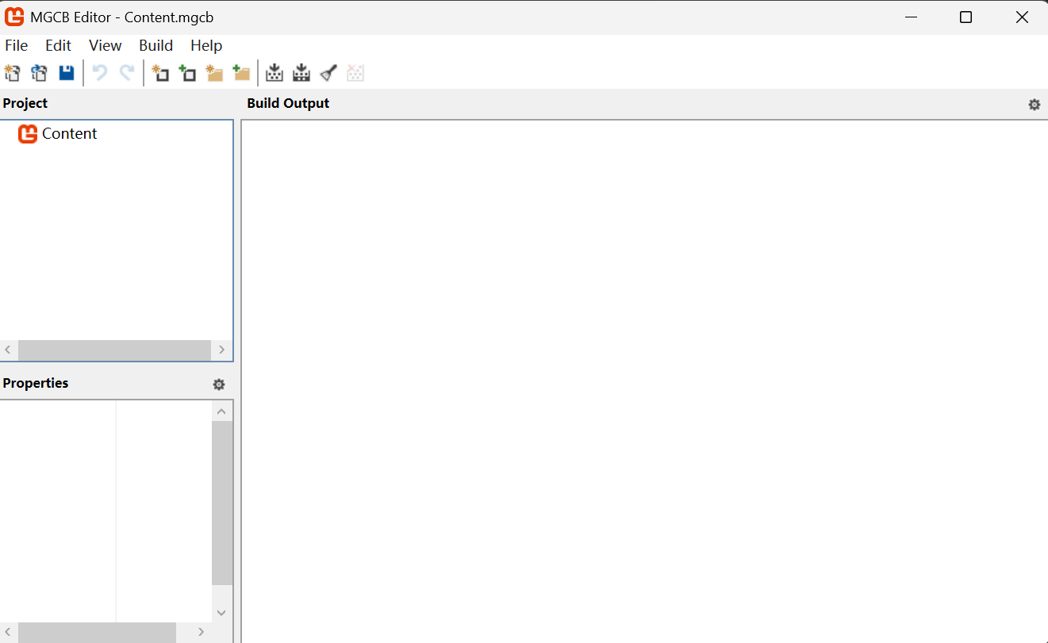This screenshot has height=643, width=1048.
Task: Select the Content node in Project tree
Action: point(70,134)
